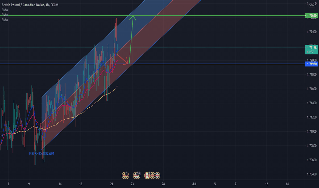Click date 21 on the time axis
This screenshot has height=188, width=319.
click(112, 184)
